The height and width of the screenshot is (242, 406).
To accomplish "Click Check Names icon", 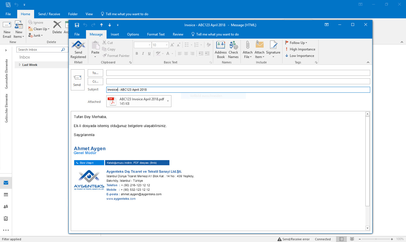I will 233,45.
